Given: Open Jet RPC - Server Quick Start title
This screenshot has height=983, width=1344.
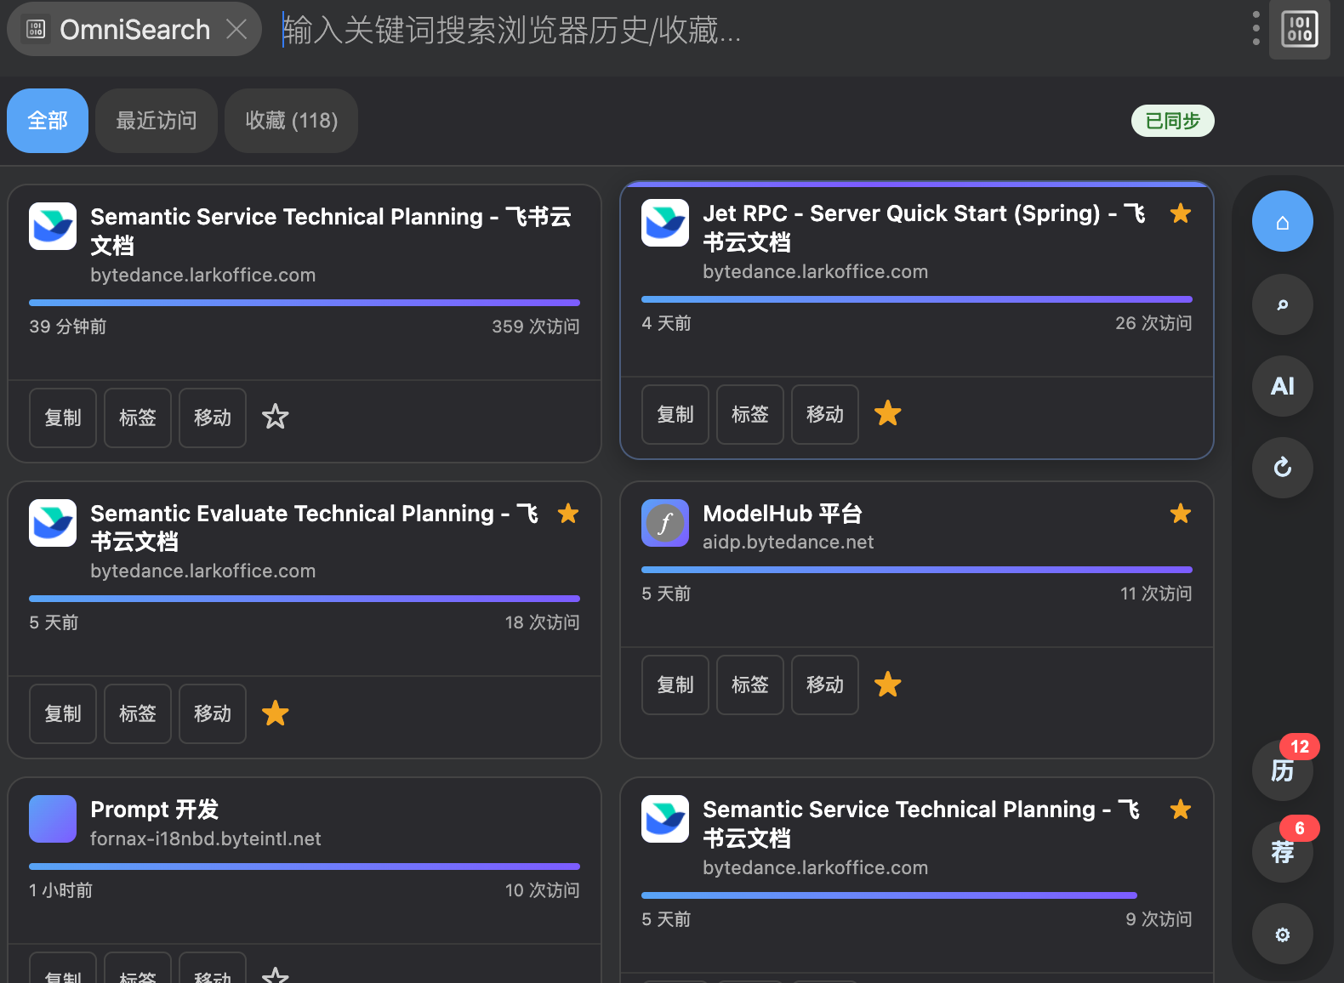Looking at the screenshot, I should (x=924, y=228).
